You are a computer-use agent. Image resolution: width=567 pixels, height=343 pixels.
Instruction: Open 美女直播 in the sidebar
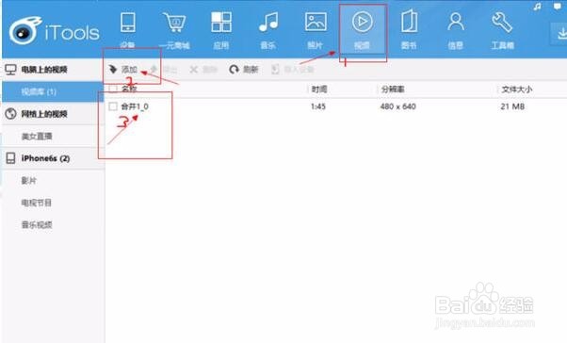54,137
